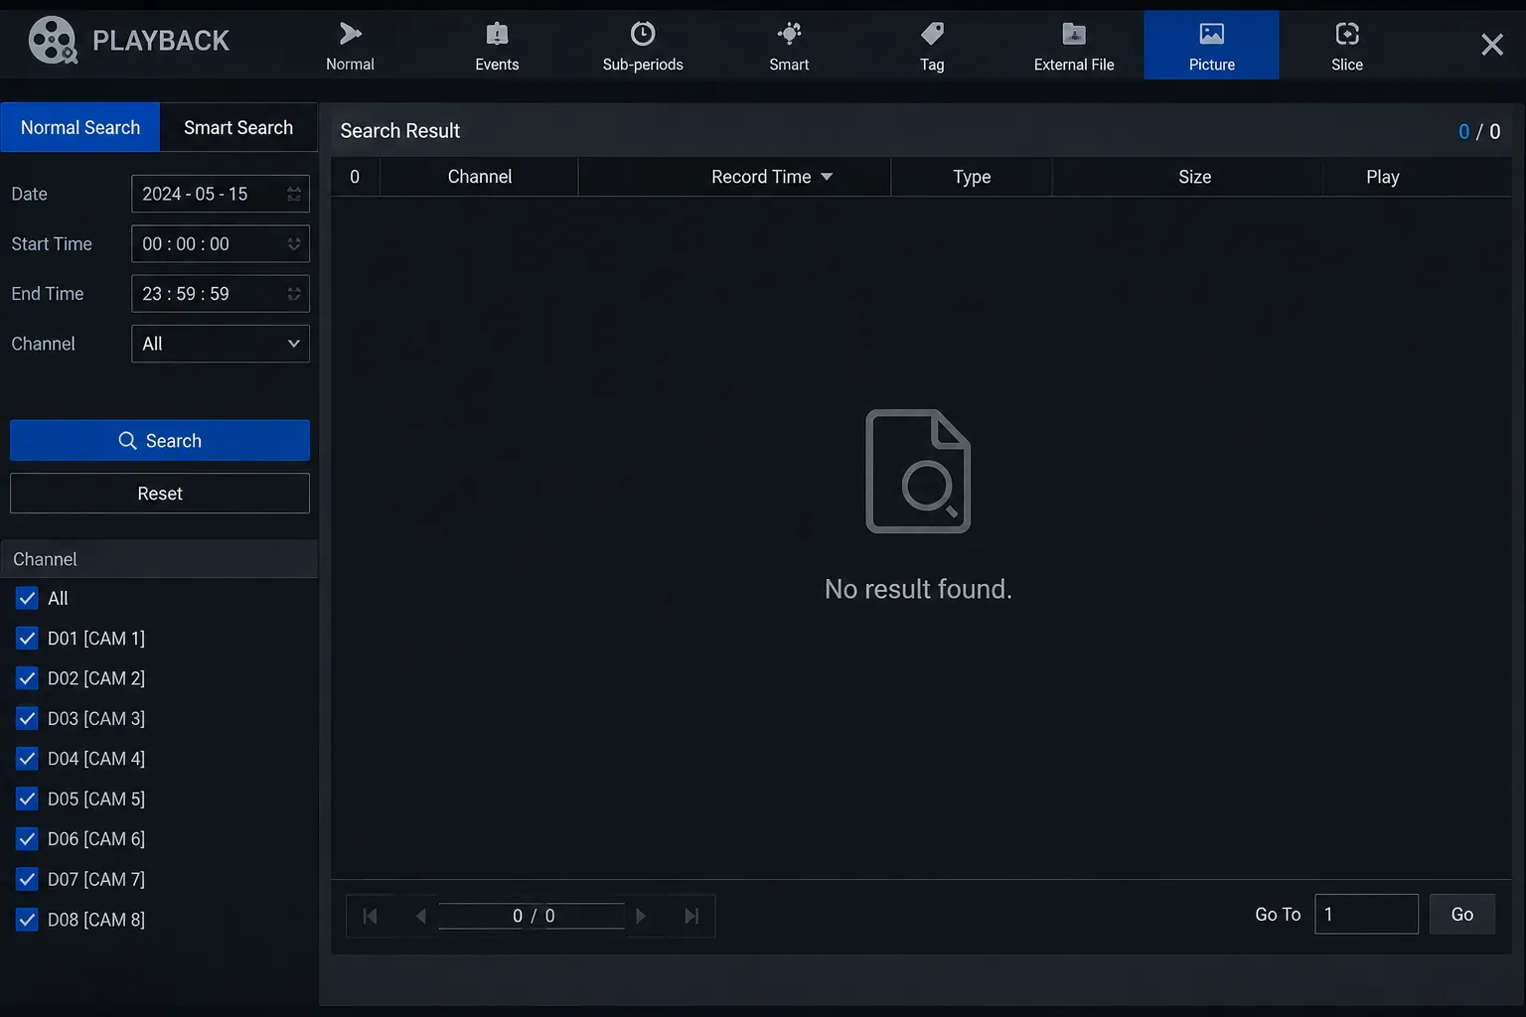The image size is (1526, 1017).
Task: Click the Go To page number field
Action: [1366, 915]
